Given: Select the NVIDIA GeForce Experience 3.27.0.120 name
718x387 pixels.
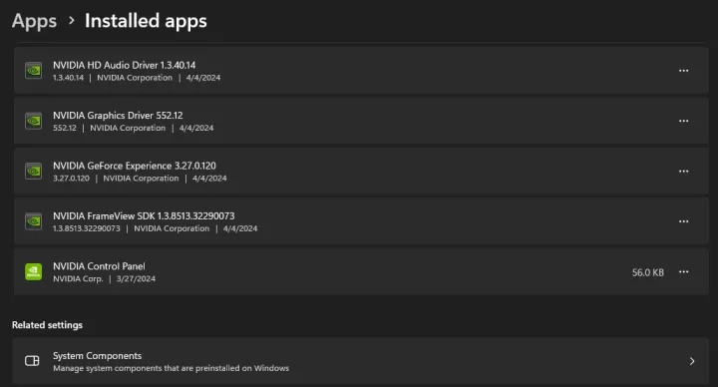Looking at the screenshot, I should pos(135,166).
